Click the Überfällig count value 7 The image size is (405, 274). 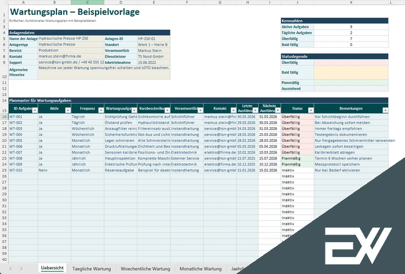coord(351,39)
